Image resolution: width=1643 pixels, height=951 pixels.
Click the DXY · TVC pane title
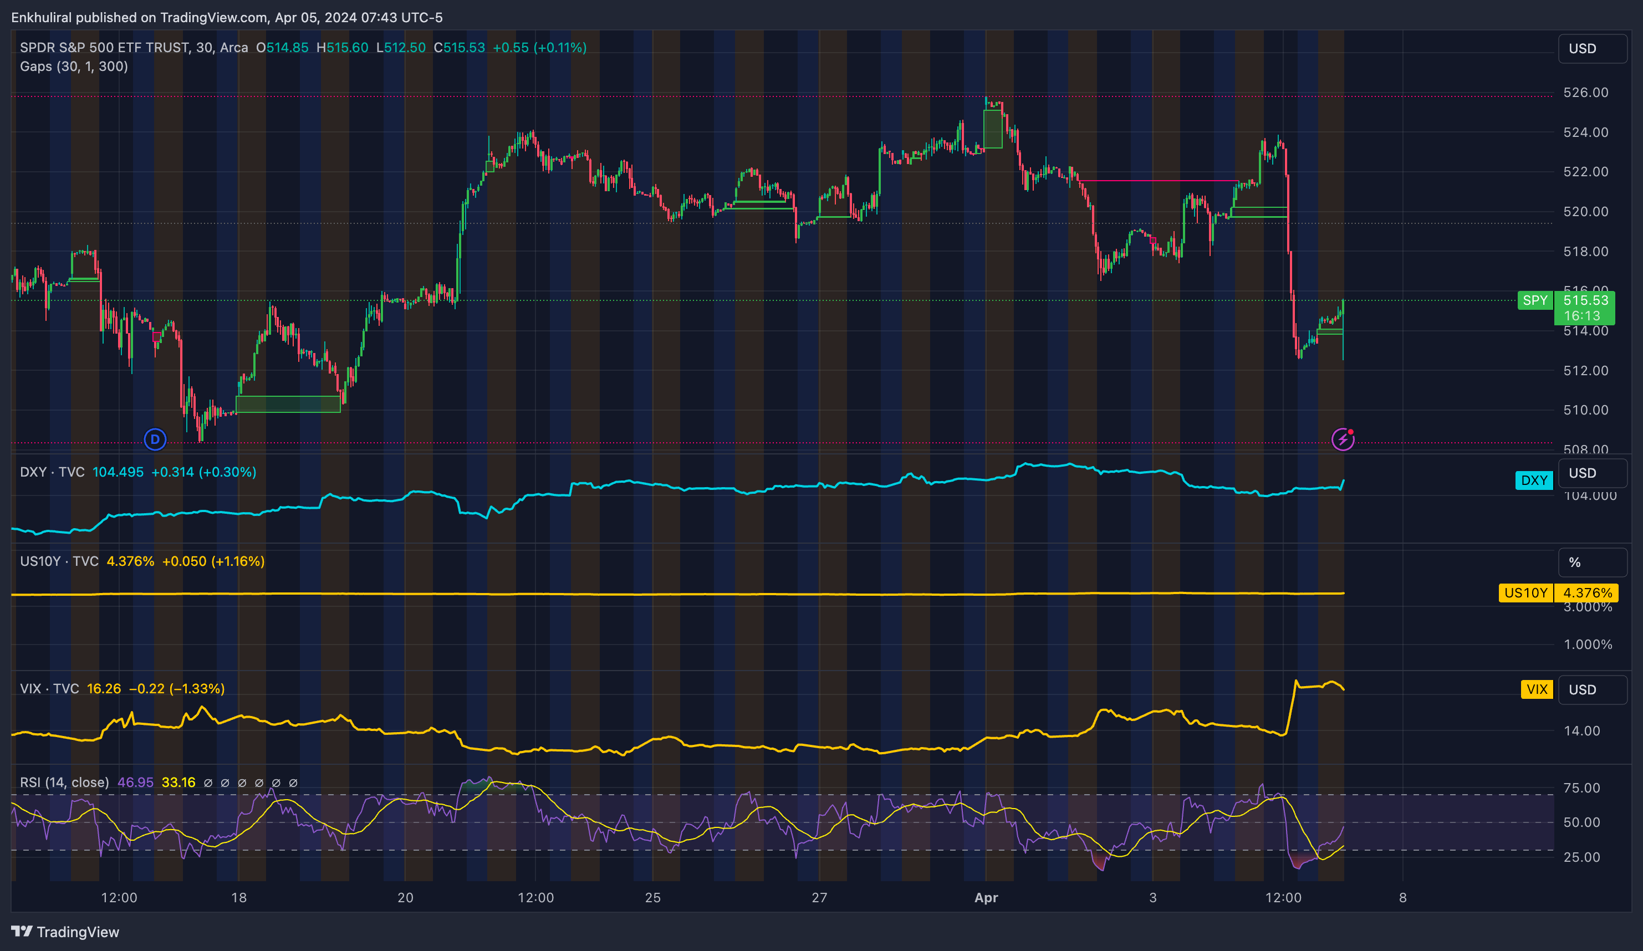pos(52,472)
